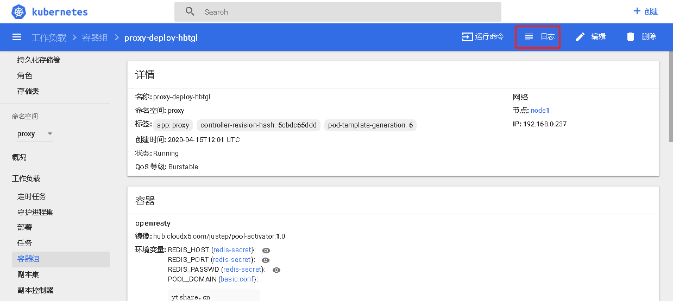Click the delete (删除) trash icon
The width and height of the screenshot is (673, 301).
[630, 37]
